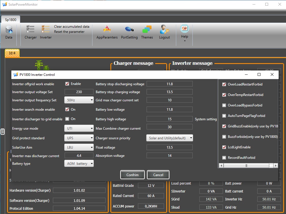Switch to the Id:4 tab
This screenshot has height=214, width=286.
click(12, 53)
